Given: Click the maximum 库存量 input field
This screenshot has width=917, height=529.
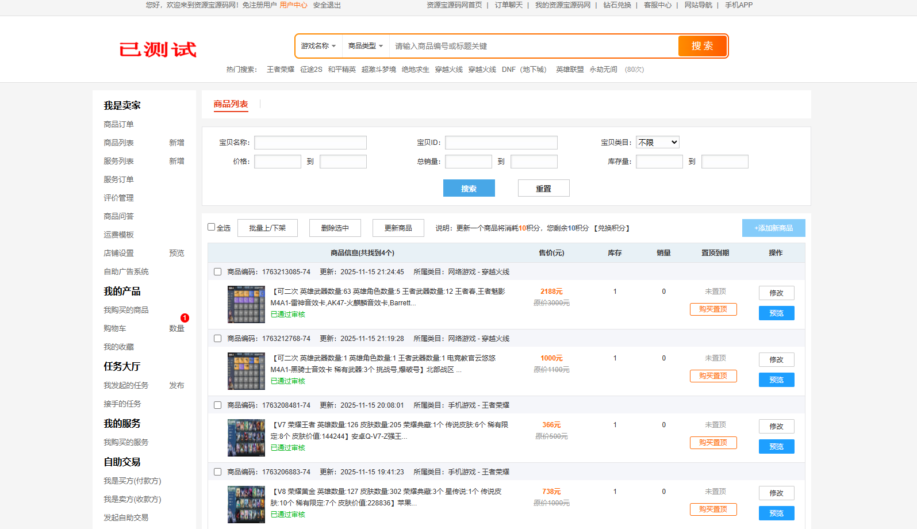Looking at the screenshot, I should (x=725, y=162).
